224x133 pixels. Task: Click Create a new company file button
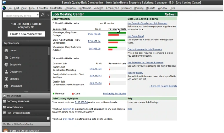click(26, 34)
